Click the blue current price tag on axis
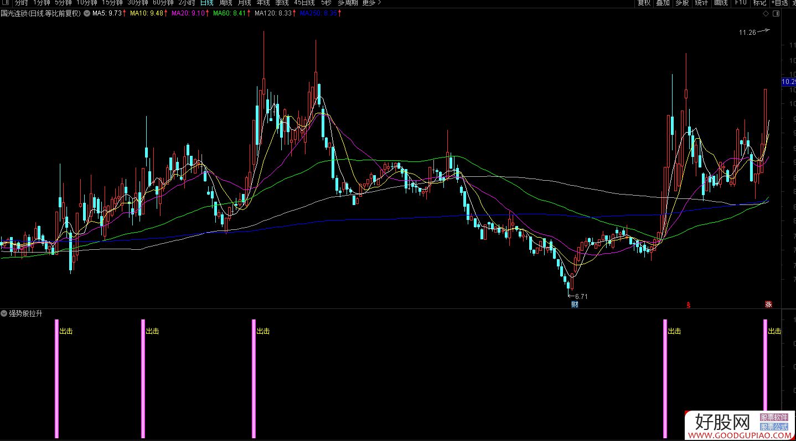The image size is (796, 441). (788, 82)
